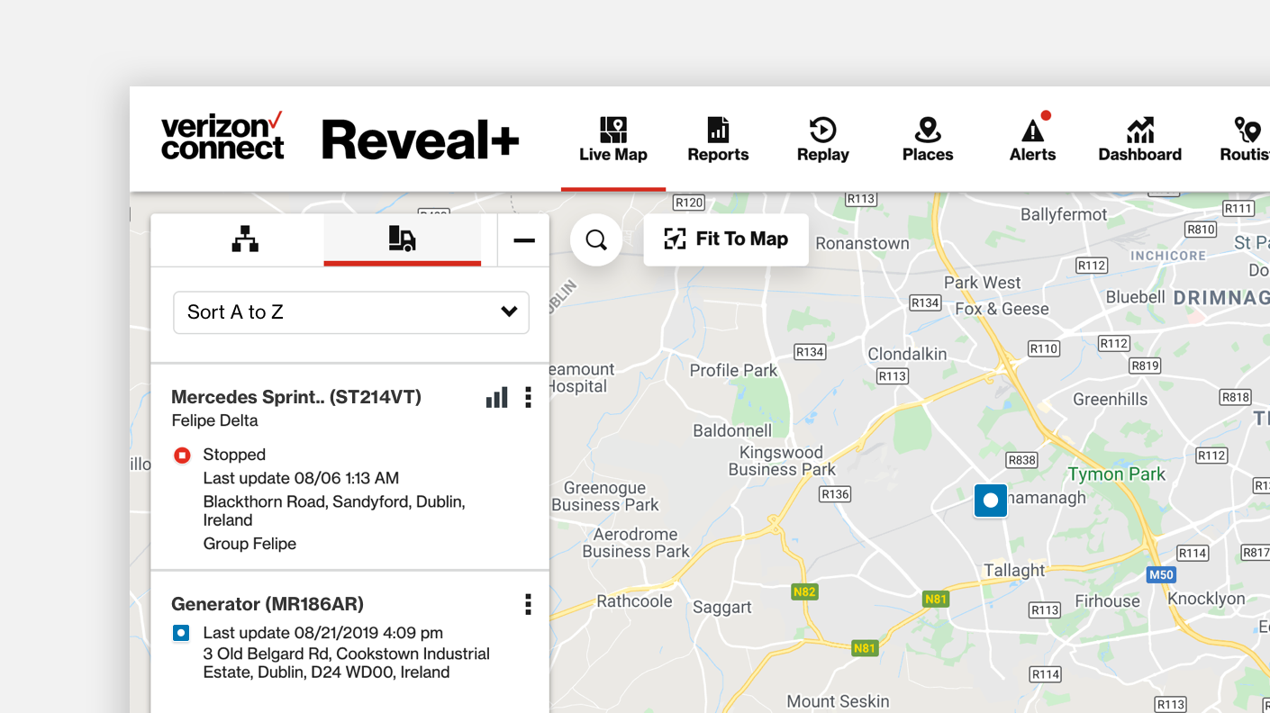The height and width of the screenshot is (713, 1270).
Task: Open the Sort A to Z dropdown
Action: pos(351,312)
